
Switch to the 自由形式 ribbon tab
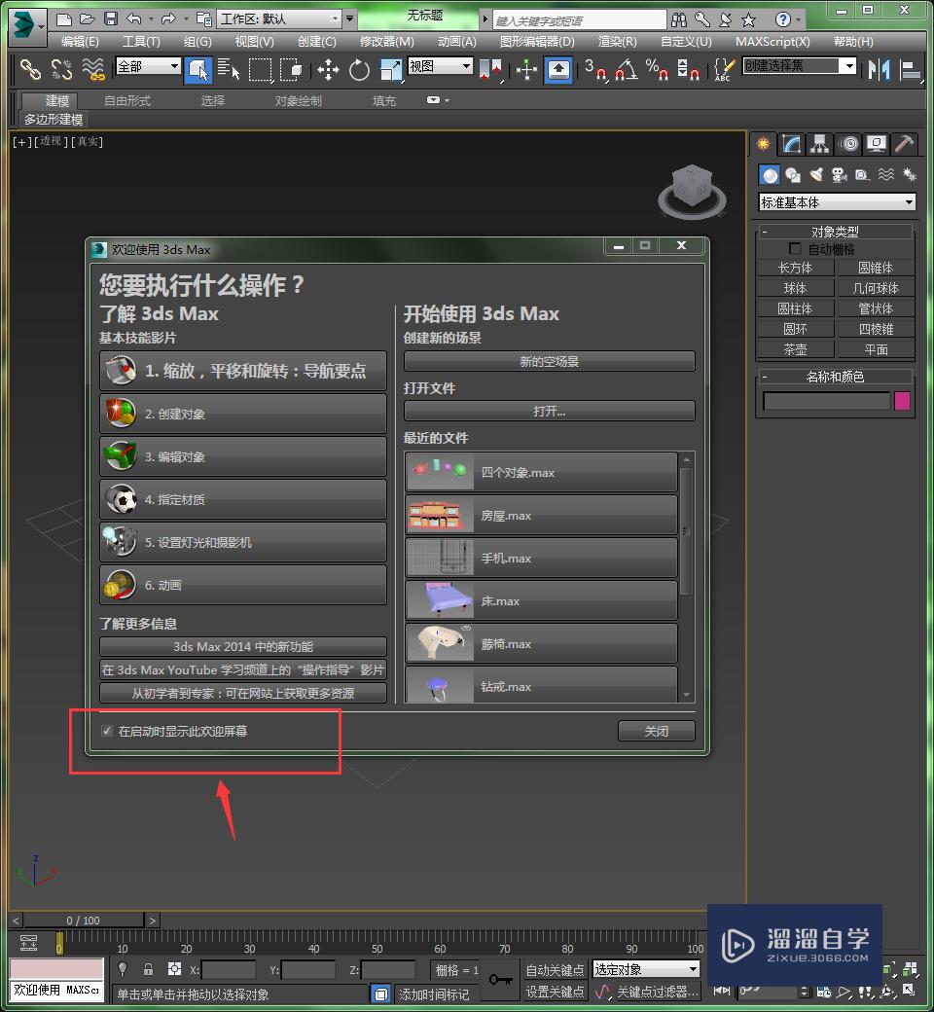(x=127, y=100)
